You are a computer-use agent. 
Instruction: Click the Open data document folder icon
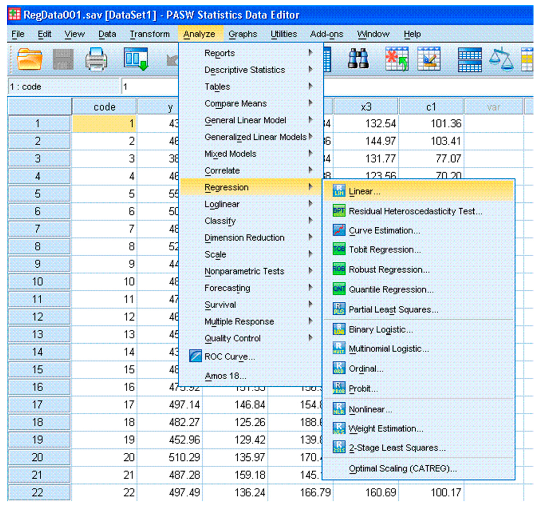tap(29, 59)
